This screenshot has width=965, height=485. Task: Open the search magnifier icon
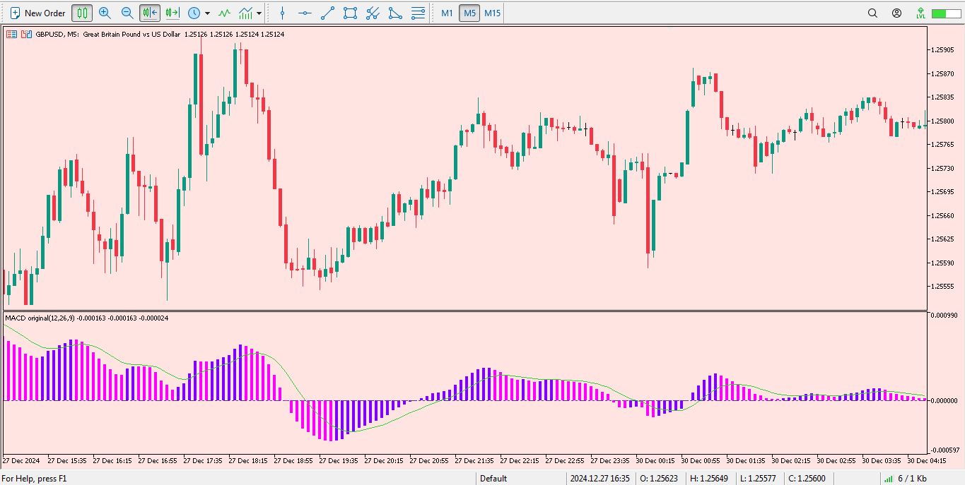click(x=872, y=13)
